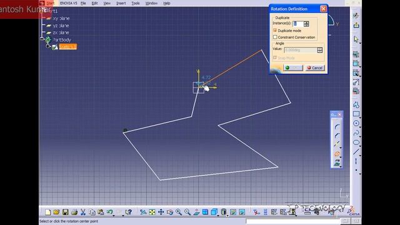The image size is (400, 225).
Task: Click the Corner tool in the floating toolbar
Action: point(337,126)
